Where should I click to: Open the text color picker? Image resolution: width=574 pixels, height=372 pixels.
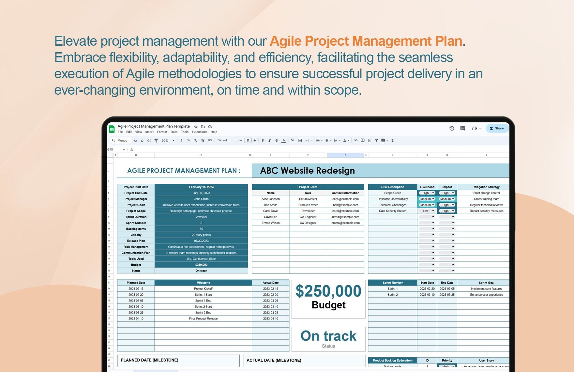click(x=284, y=140)
